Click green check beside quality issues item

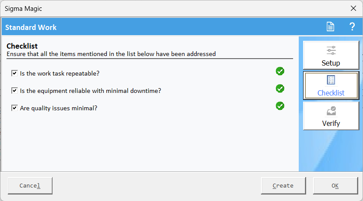(280, 106)
